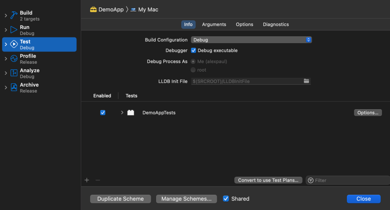Select the root radio button

[193, 70]
